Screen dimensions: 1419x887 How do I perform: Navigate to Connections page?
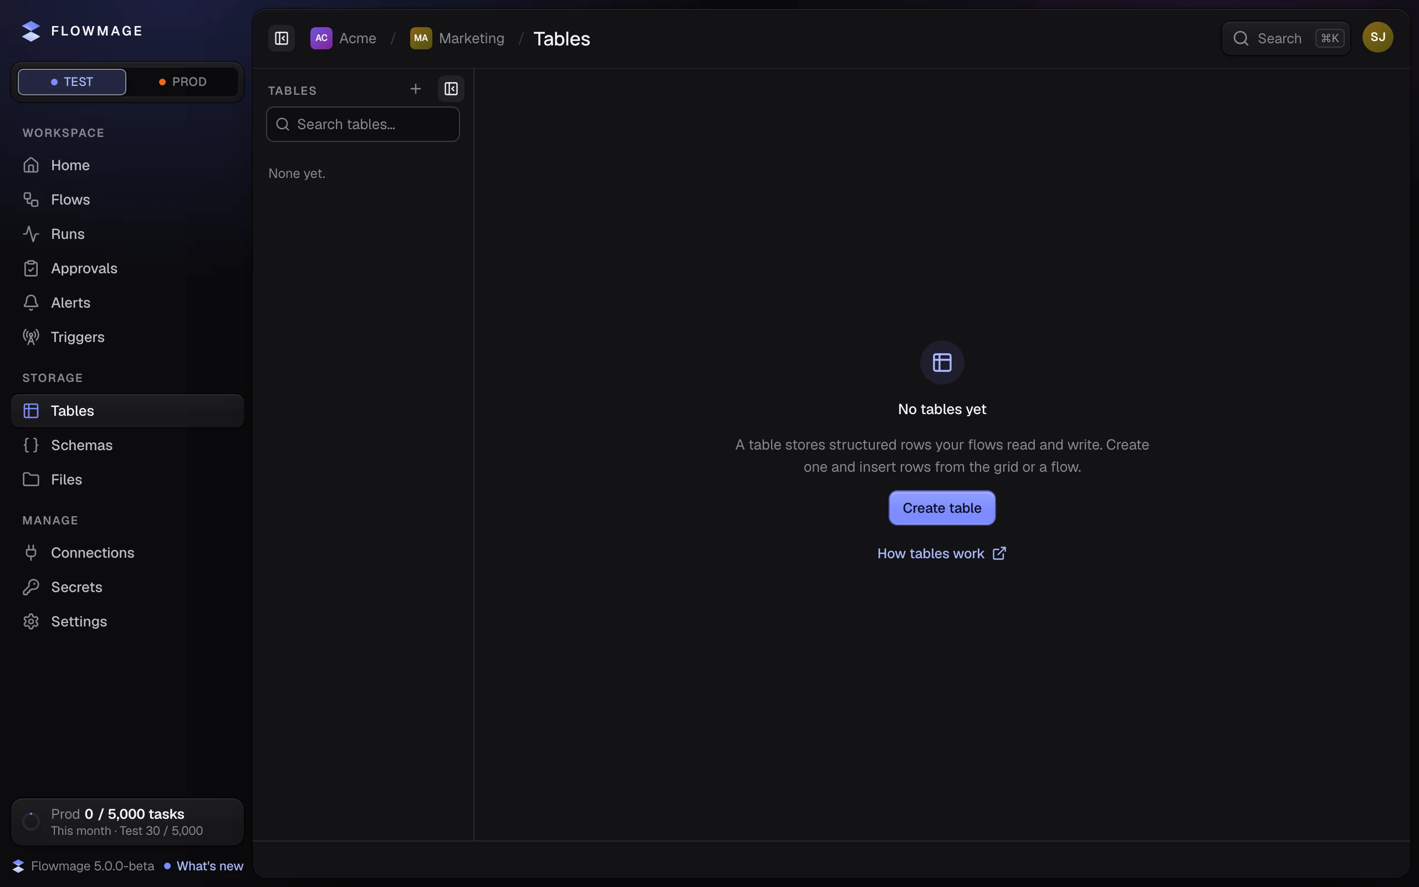[x=127, y=553]
